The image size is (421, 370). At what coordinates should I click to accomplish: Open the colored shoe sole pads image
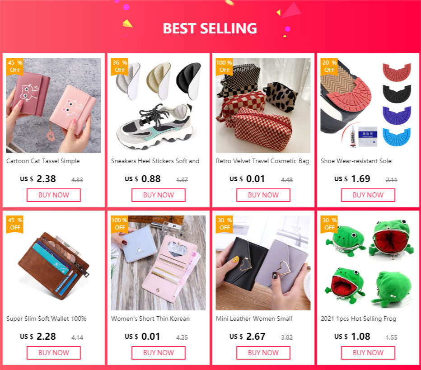[x=368, y=105]
